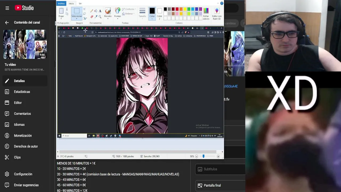The height and width of the screenshot is (192, 341).
Task: Pick the red color swatch
Action: point(177,9)
